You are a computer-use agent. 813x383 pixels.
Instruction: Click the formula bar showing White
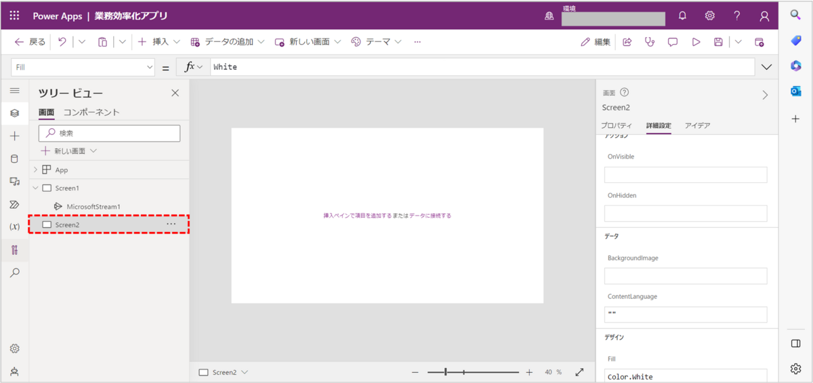482,67
